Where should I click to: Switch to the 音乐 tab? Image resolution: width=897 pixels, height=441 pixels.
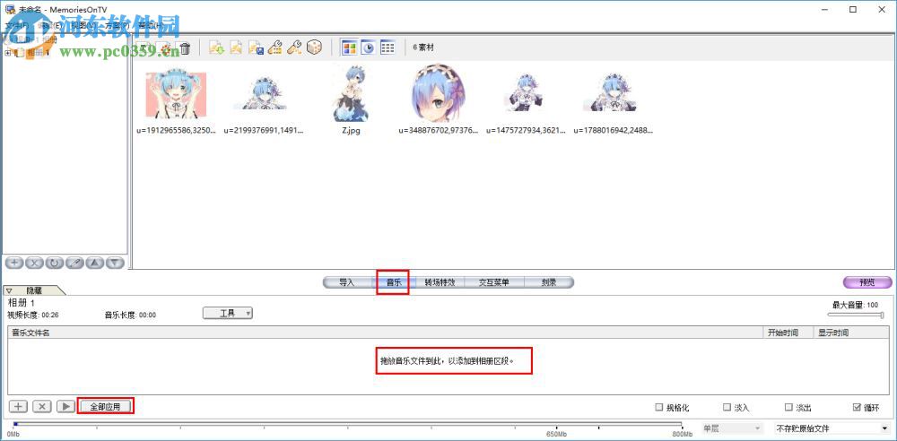(x=393, y=282)
